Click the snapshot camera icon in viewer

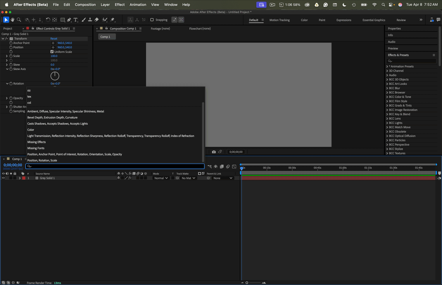pyautogui.click(x=214, y=152)
